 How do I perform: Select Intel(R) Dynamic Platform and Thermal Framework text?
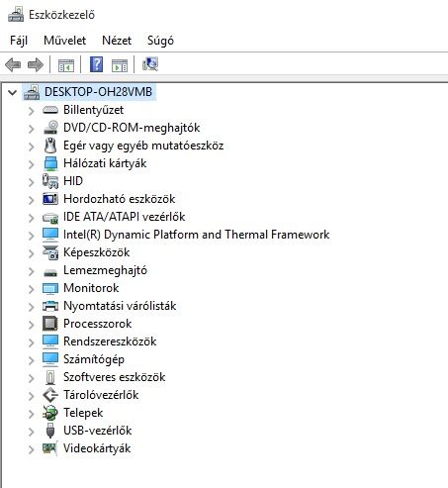[x=197, y=235]
